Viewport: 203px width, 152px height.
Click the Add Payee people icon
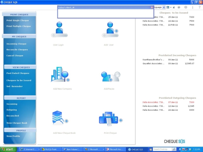tap(111, 77)
